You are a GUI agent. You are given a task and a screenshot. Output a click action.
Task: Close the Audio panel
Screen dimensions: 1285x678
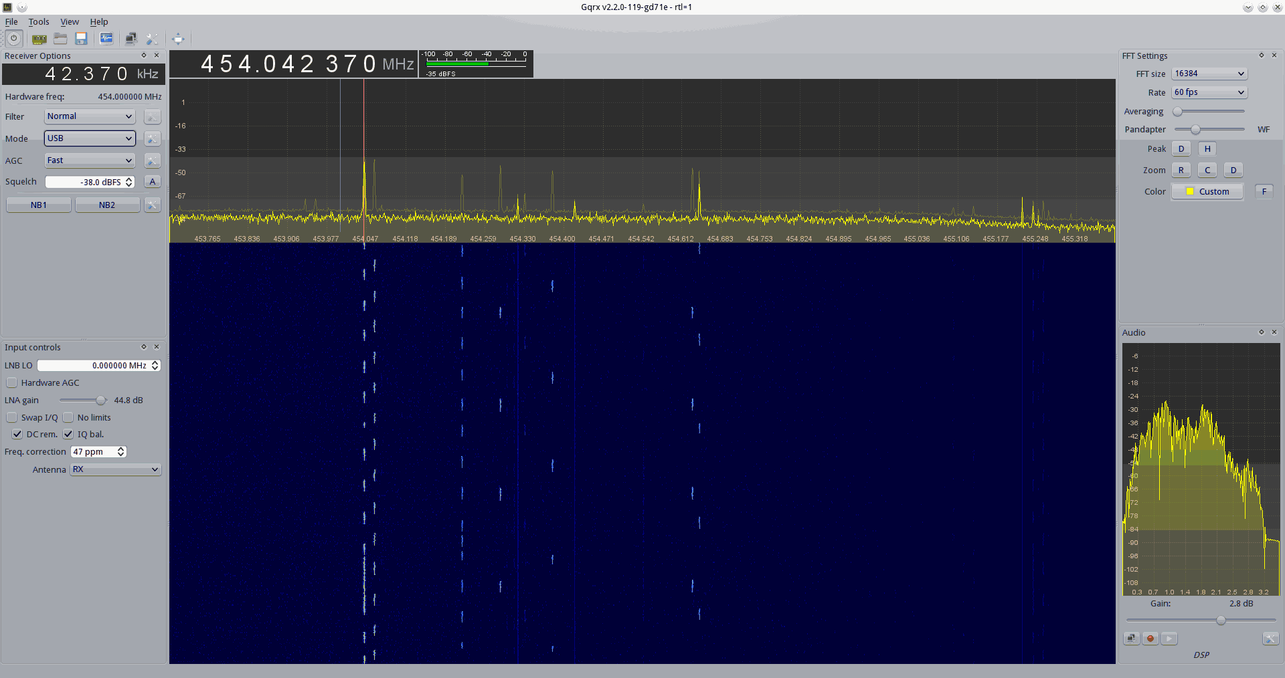(x=1274, y=332)
